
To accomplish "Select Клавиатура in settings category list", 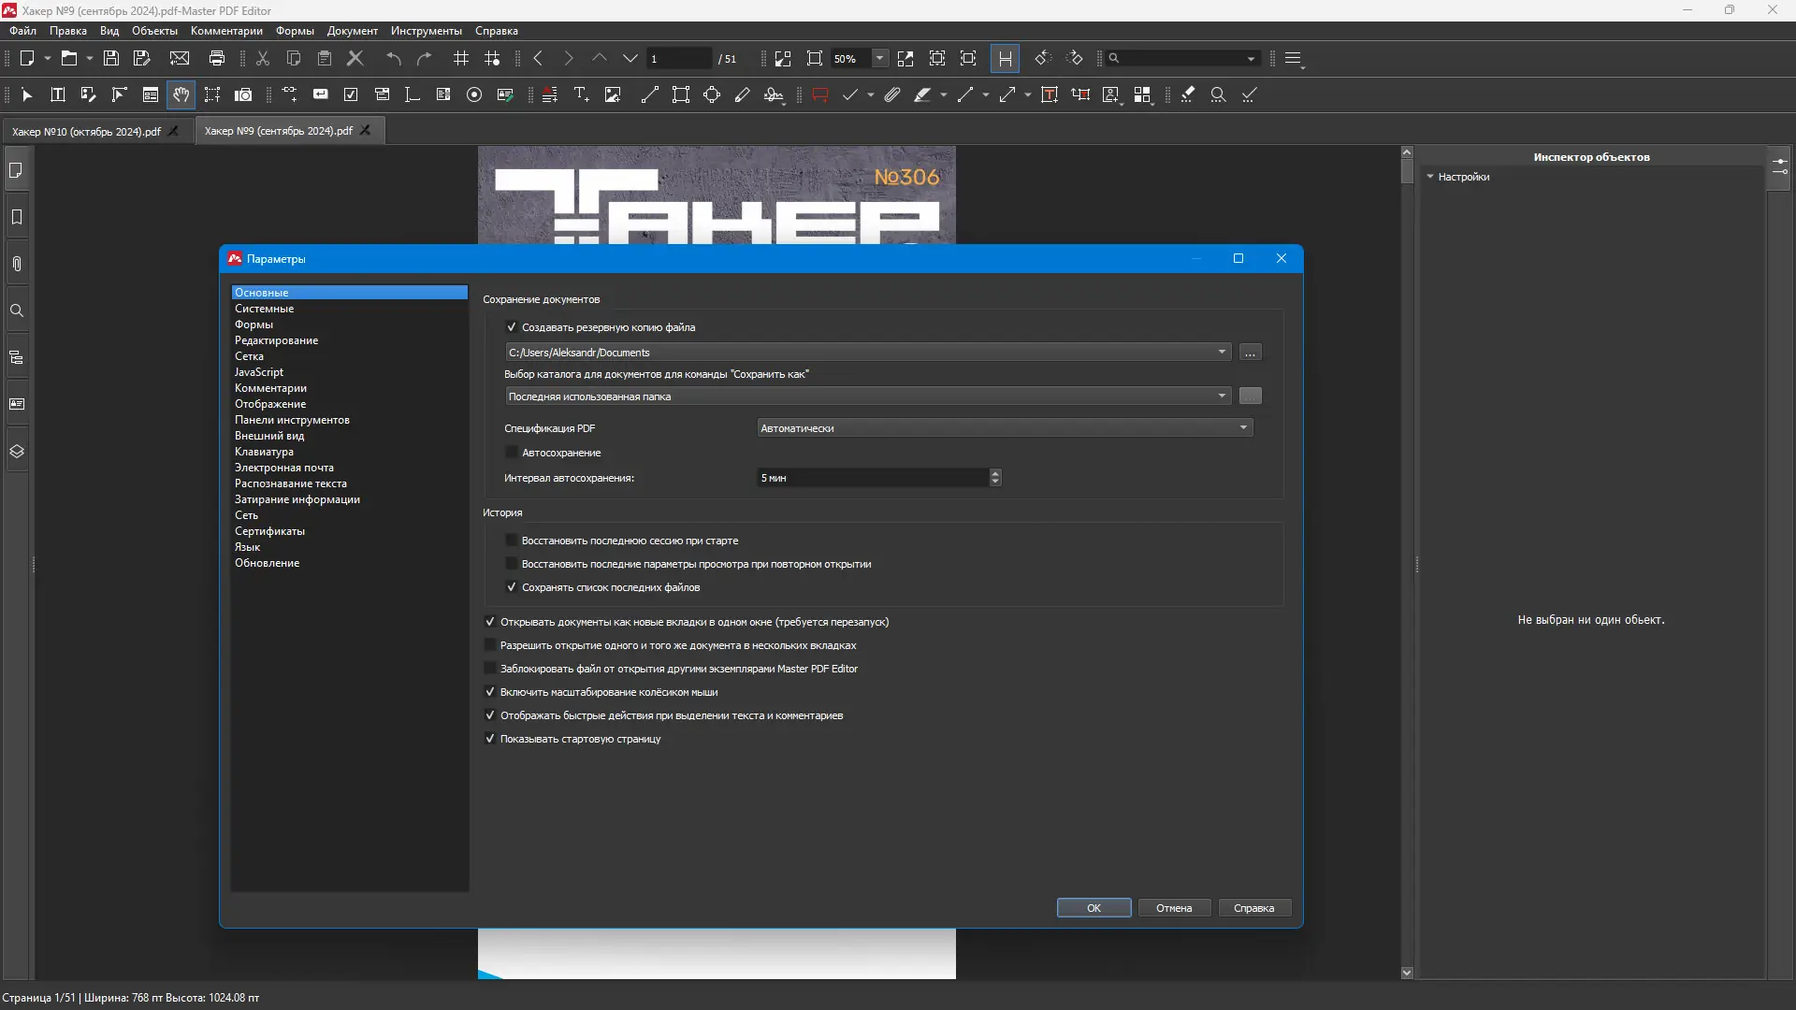I will tap(264, 452).
